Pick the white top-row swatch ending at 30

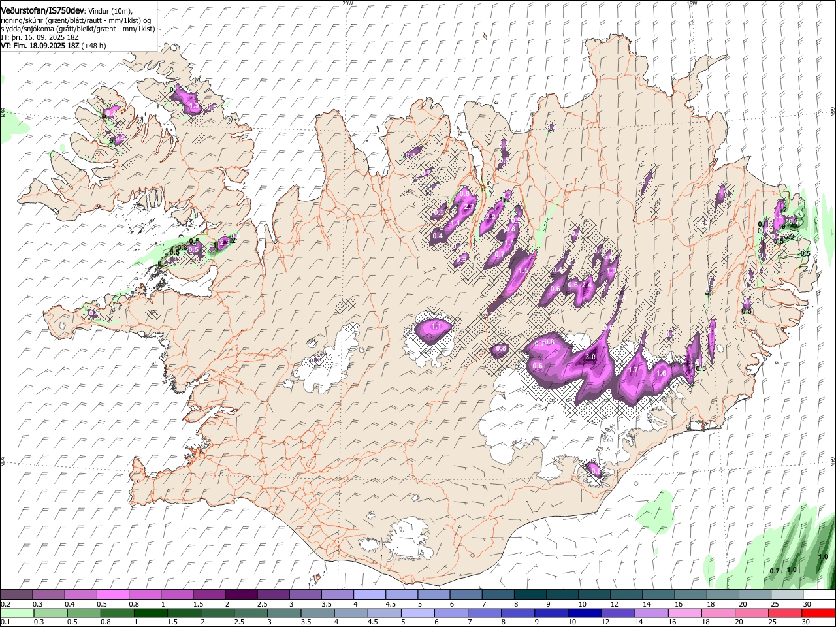click(x=818, y=594)
